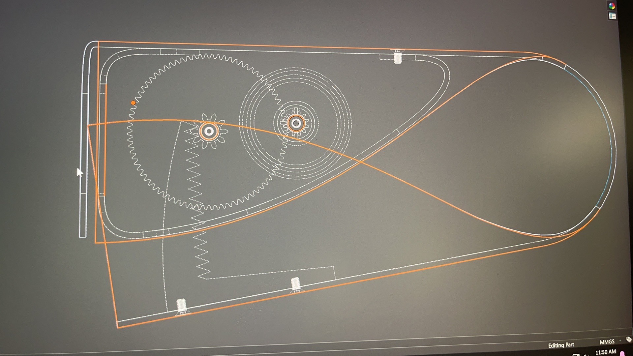Open the MMGS unit system menu
This screenshot has width=633, height=356.
click(607, 342)
